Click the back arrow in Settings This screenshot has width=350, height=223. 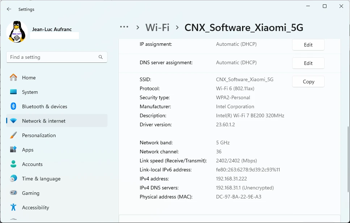point(9,9)
